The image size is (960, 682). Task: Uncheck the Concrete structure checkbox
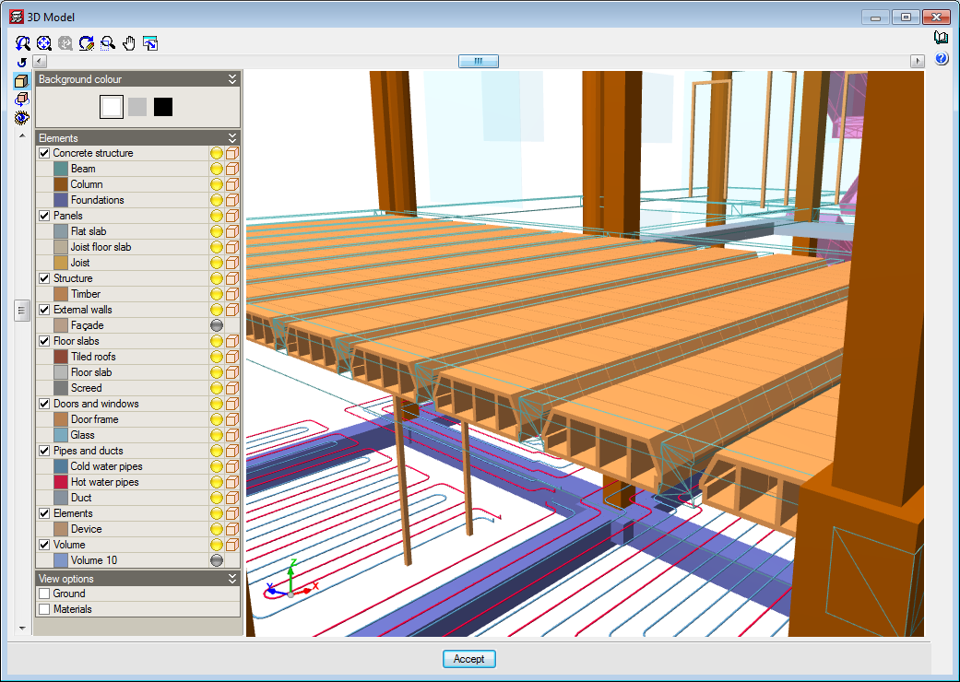tap(44, 153)
